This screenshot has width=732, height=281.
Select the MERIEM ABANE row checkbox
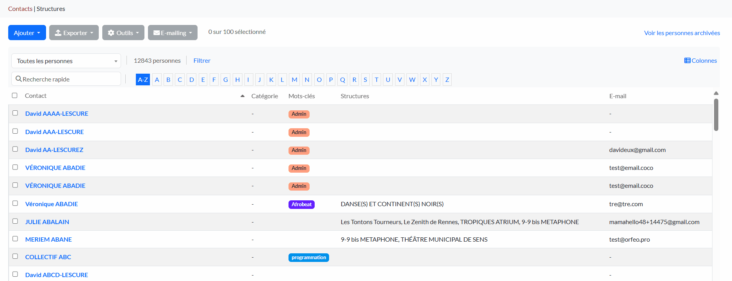[15, 239]
